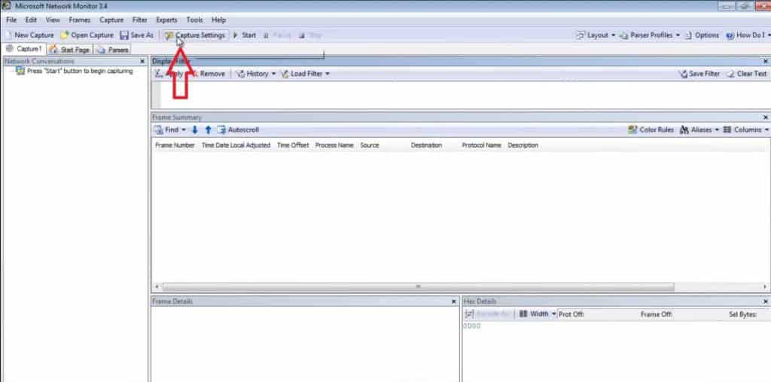
Task: Open Color Rules
Action: 651,130
